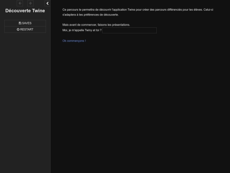This screenshot has height=173, width=230.
Task: Select the "Découverte Twine" story title
Action: [25, 11]
